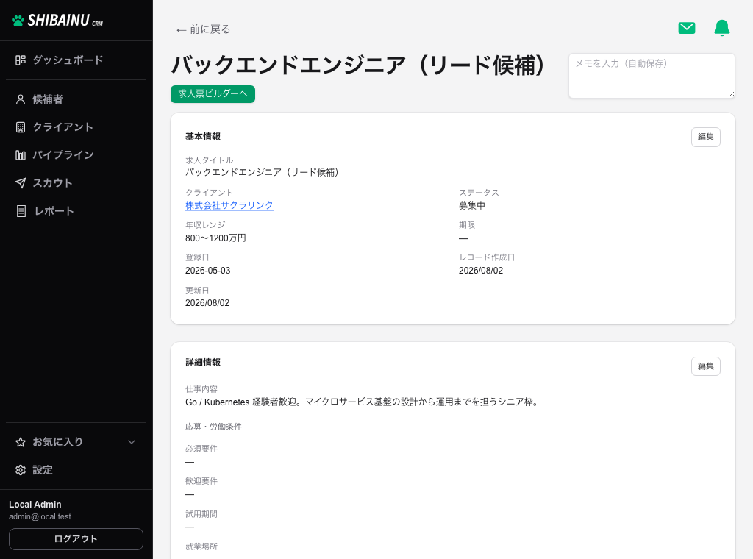Click the スカウト paper-plane icon
This screenshot has width=753, height=559.
pyautogui.click(x=20, y=183)
